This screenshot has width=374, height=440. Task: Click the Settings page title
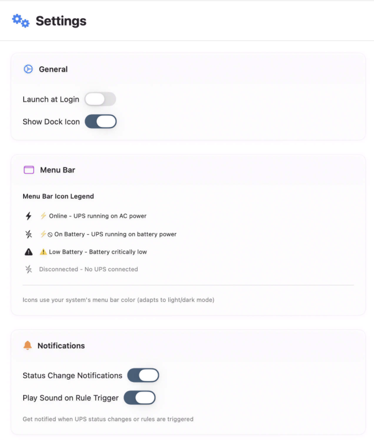61,21
